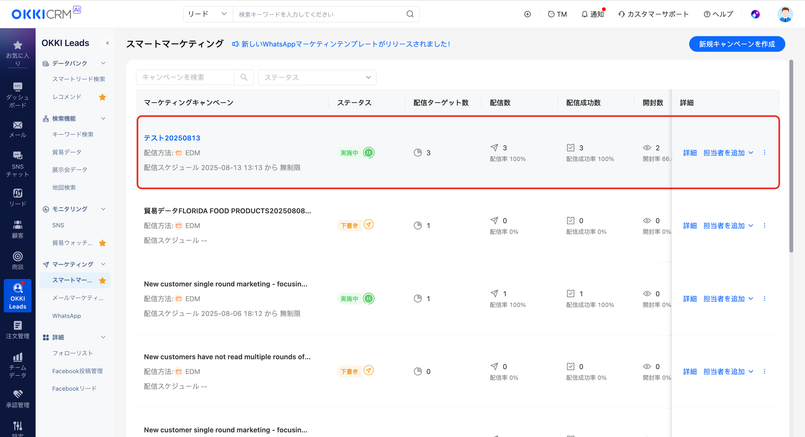
Task: Pause the 2025-08-06 running campaign
Action: coord(369,298)
